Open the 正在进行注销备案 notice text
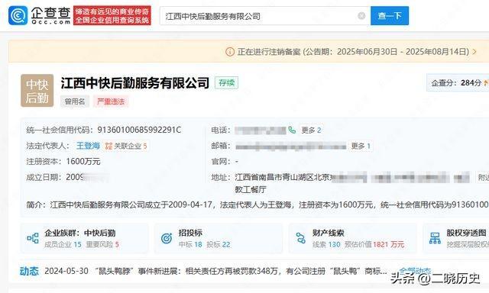The height and width of the screenshot is (293, 489). pyautogui.click(x=353, y=52)
